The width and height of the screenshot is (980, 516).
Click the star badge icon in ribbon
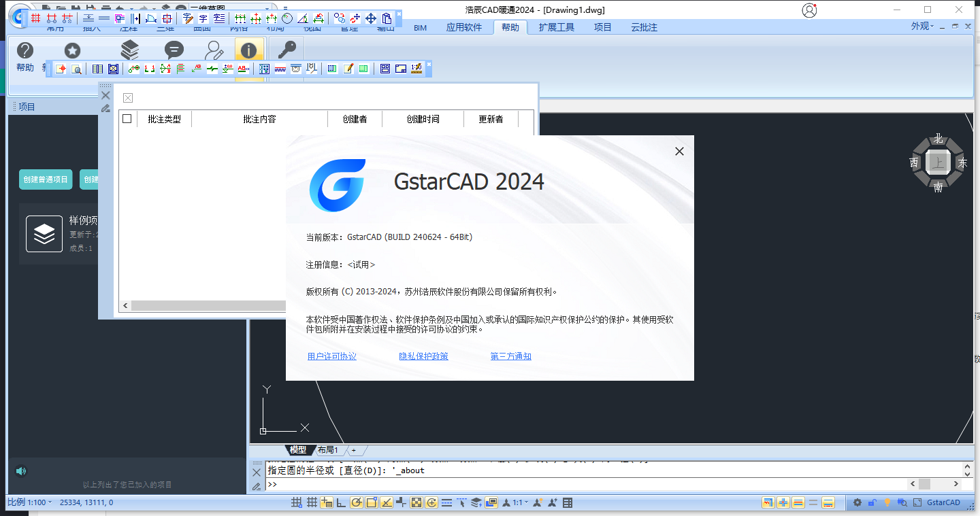tap(72, 50)
